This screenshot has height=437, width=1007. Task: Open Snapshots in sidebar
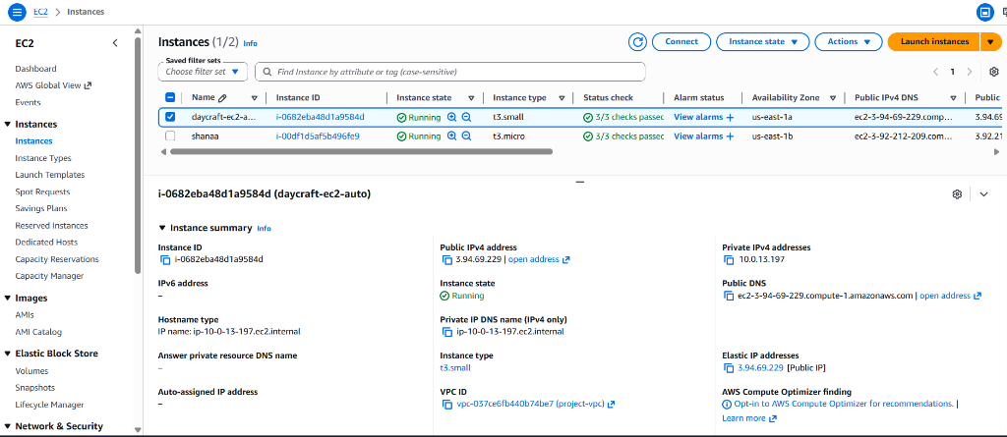click(x=35, y=388)
